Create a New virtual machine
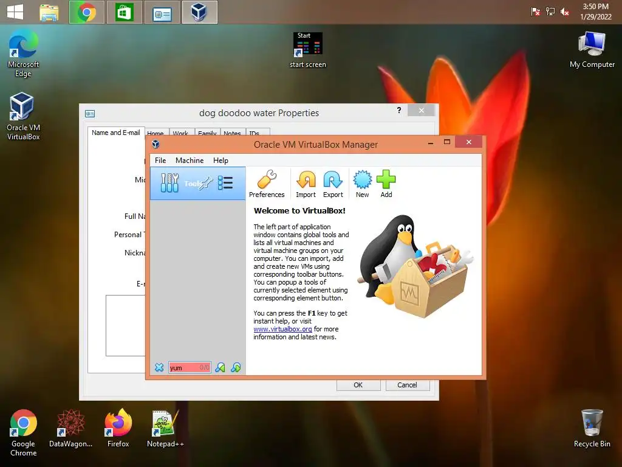This screenshot has width=622, height=467. tap(362, 184)
